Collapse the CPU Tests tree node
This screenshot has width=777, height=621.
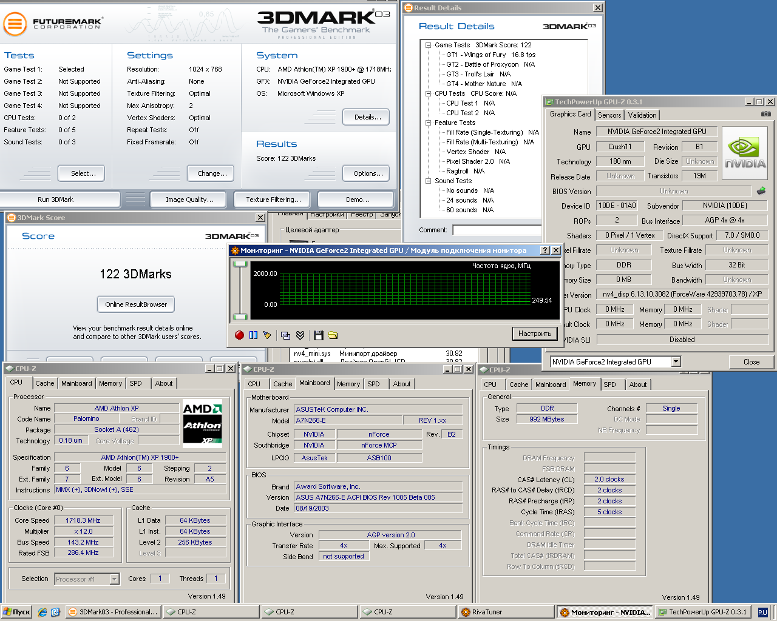pos(429,93)
